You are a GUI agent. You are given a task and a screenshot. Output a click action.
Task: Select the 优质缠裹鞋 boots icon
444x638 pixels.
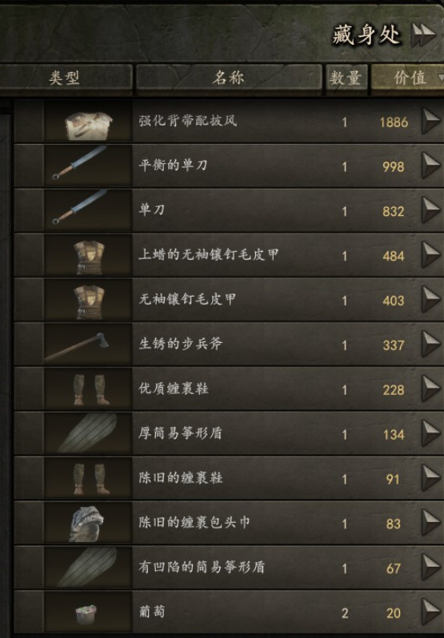[88, 390]
